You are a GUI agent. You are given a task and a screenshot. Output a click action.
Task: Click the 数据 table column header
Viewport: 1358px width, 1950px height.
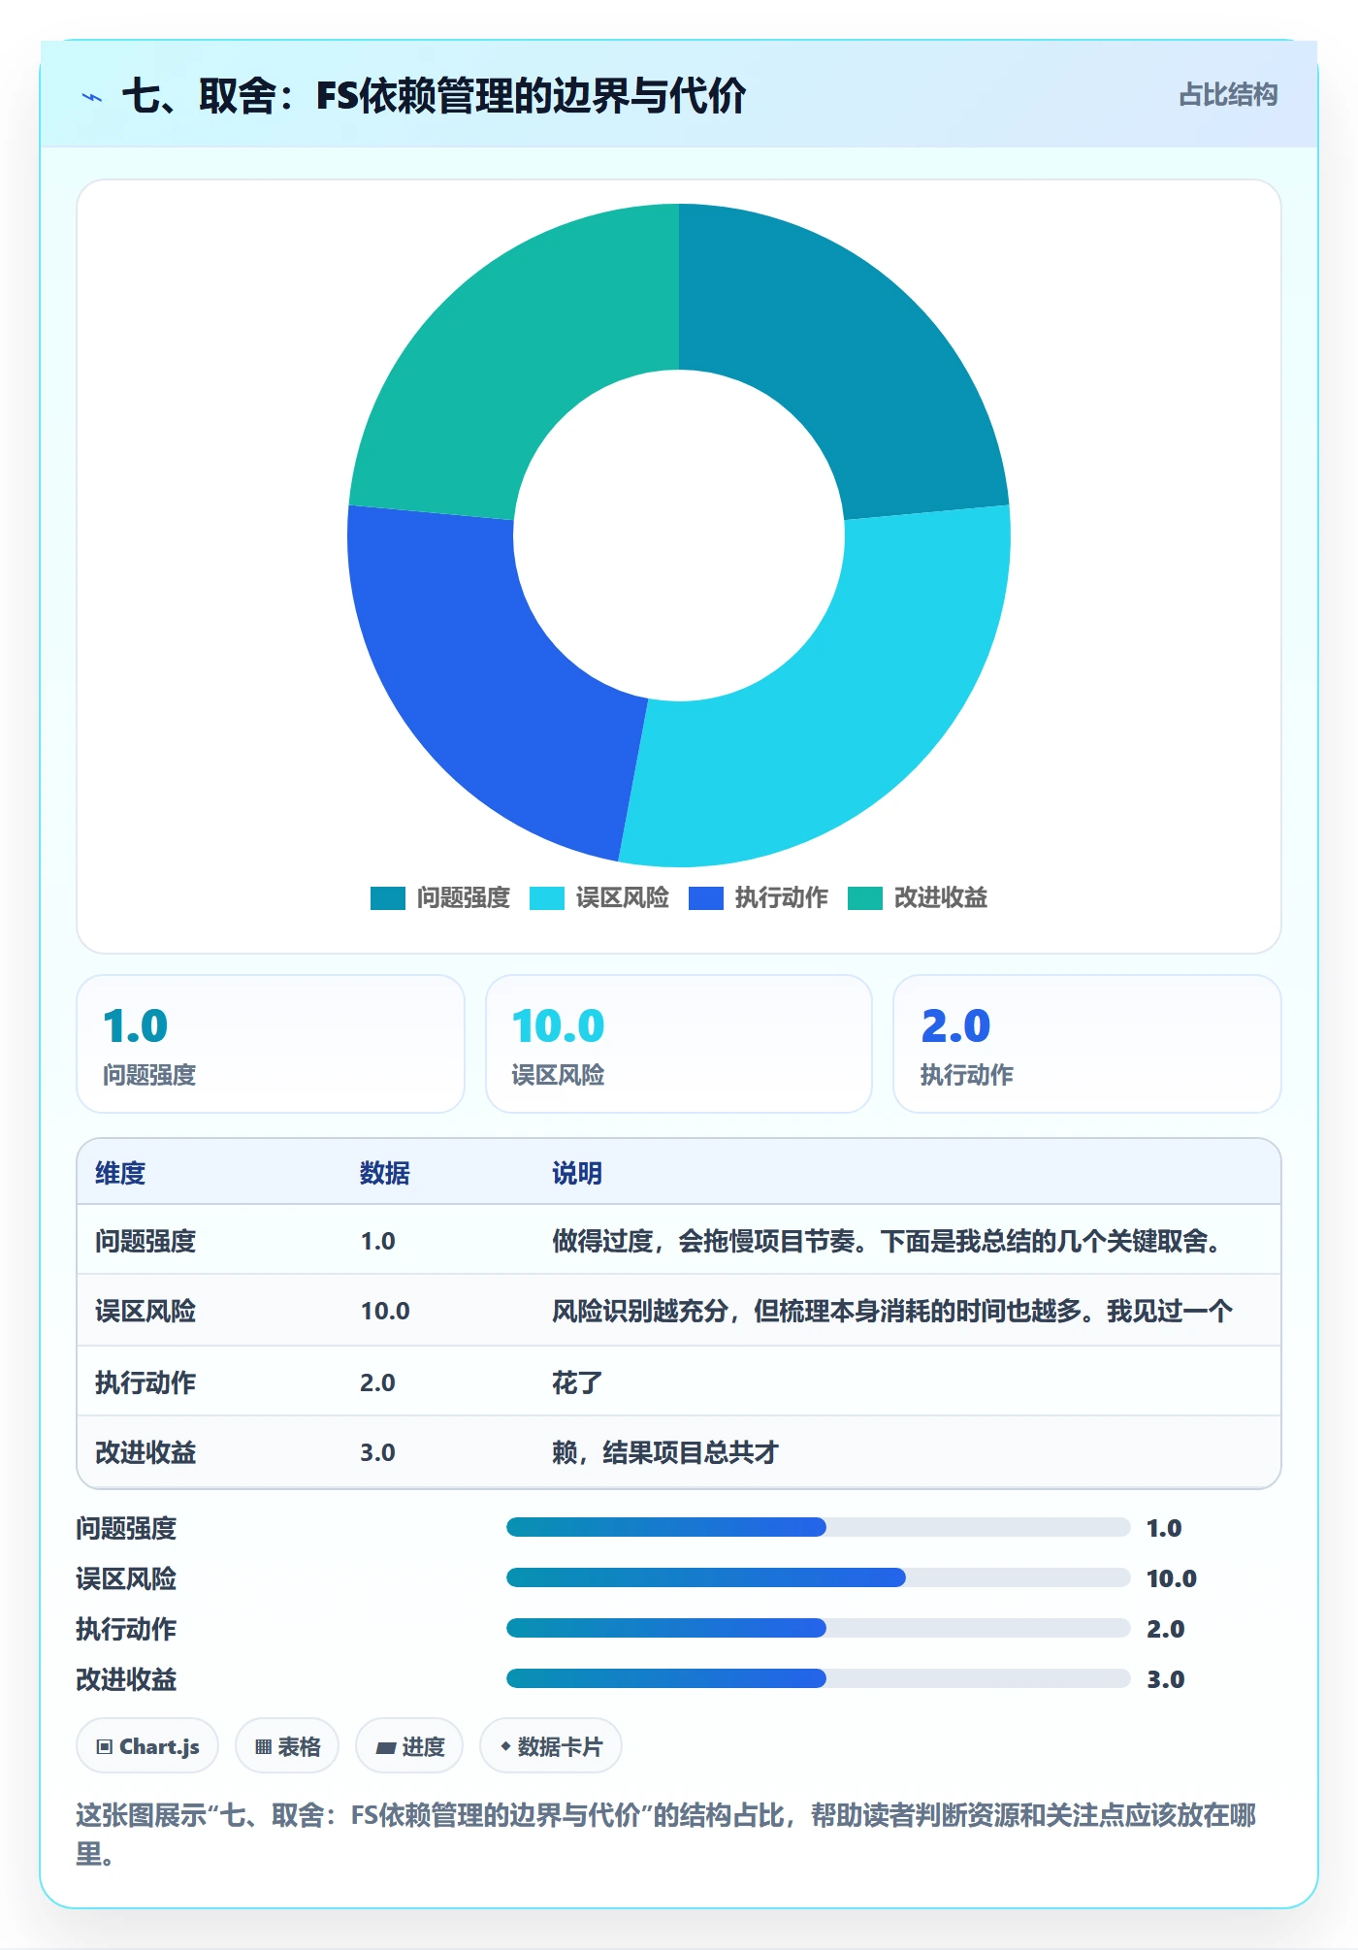click(x=385, y=1173)
